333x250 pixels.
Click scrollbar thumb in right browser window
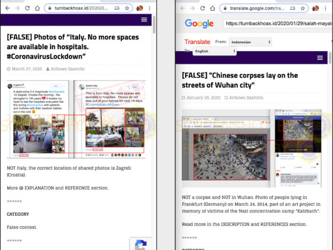(330, 58)
